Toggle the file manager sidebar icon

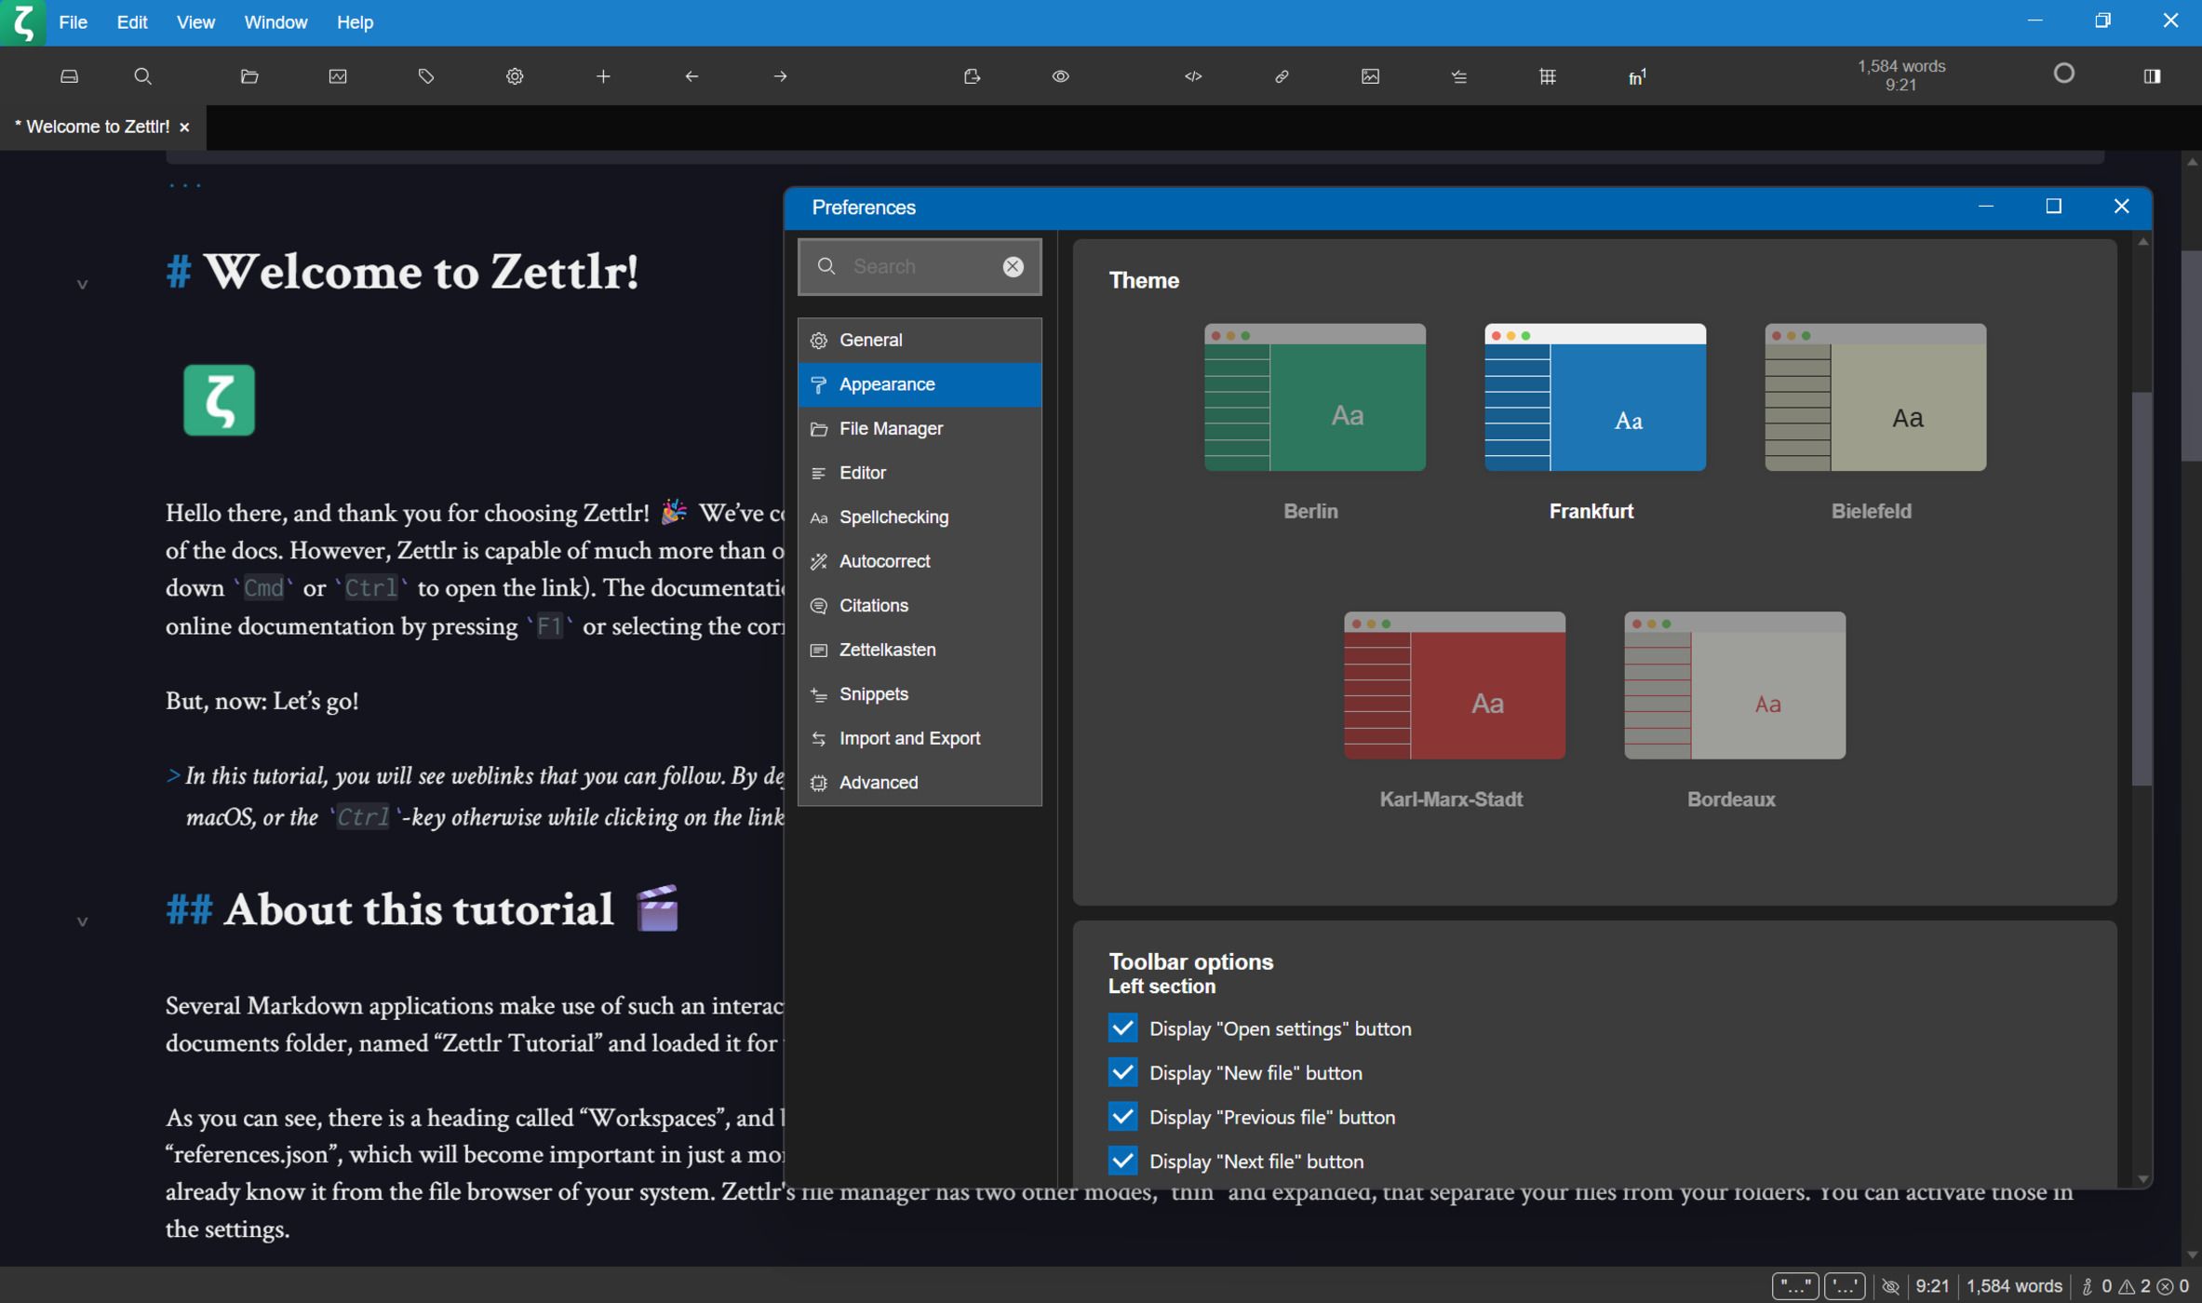click(69, 76)
